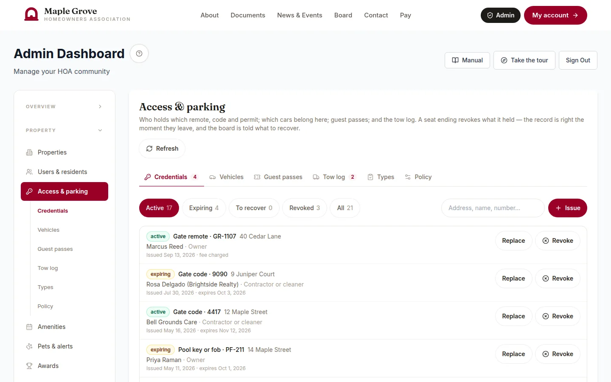The height and width of the screenshot is (382, 611).
Task: Switch to the Vehicles tab
Action: (x=226, y=177)
